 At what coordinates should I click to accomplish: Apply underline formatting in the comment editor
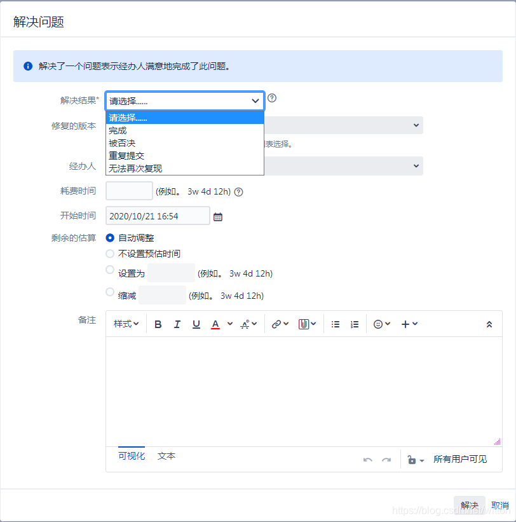(196, 324)
